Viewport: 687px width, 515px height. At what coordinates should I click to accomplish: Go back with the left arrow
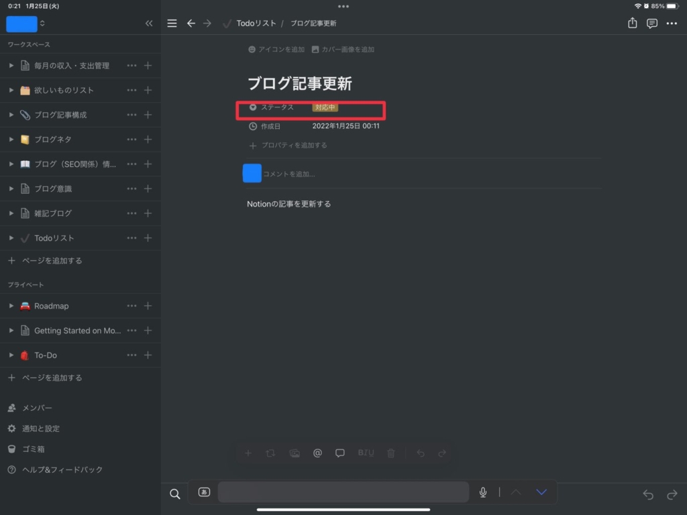191,23
